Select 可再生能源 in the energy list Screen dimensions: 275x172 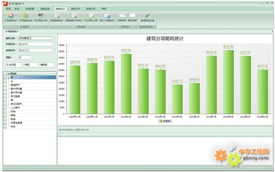point(16,123)
